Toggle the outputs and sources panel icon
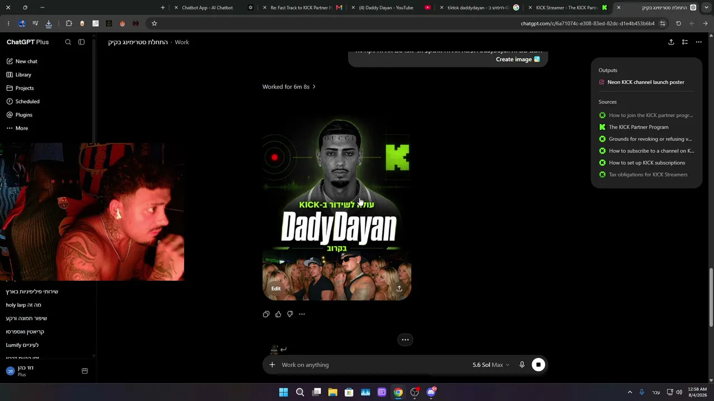Image resolution: width=714 pixels, height=401 pixels. 685,42
